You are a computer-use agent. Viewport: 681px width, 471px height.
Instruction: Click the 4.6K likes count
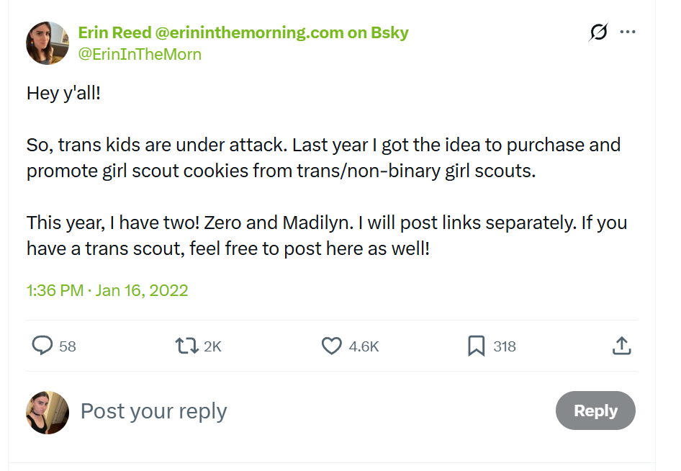(364, 346)
